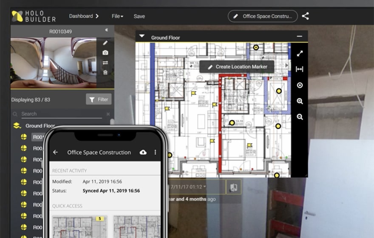
Task: Click the share icon
Action: pos(305,16)
